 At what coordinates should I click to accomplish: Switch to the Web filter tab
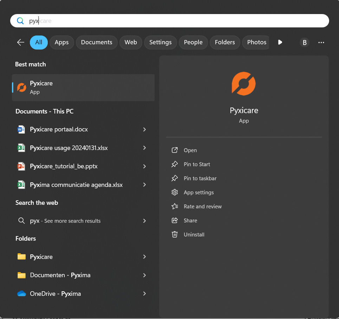(x=131, y=43)
